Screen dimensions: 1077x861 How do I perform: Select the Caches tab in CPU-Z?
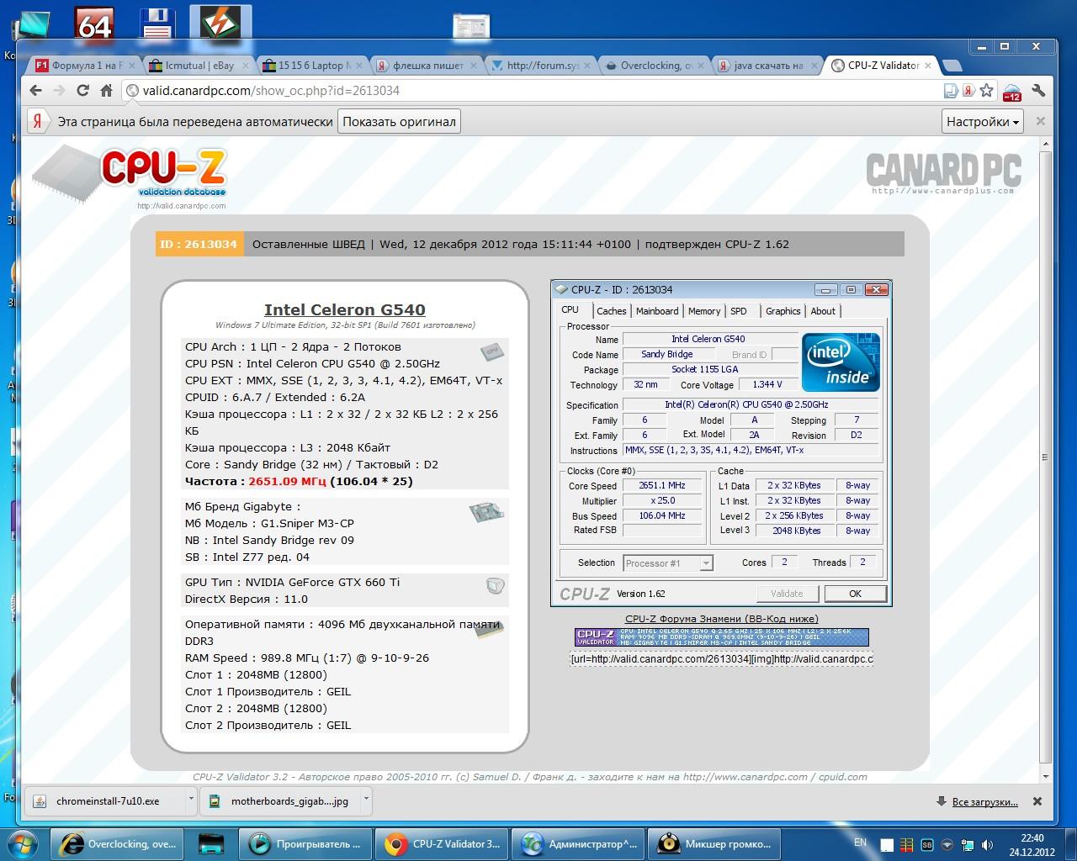point(612,311)
